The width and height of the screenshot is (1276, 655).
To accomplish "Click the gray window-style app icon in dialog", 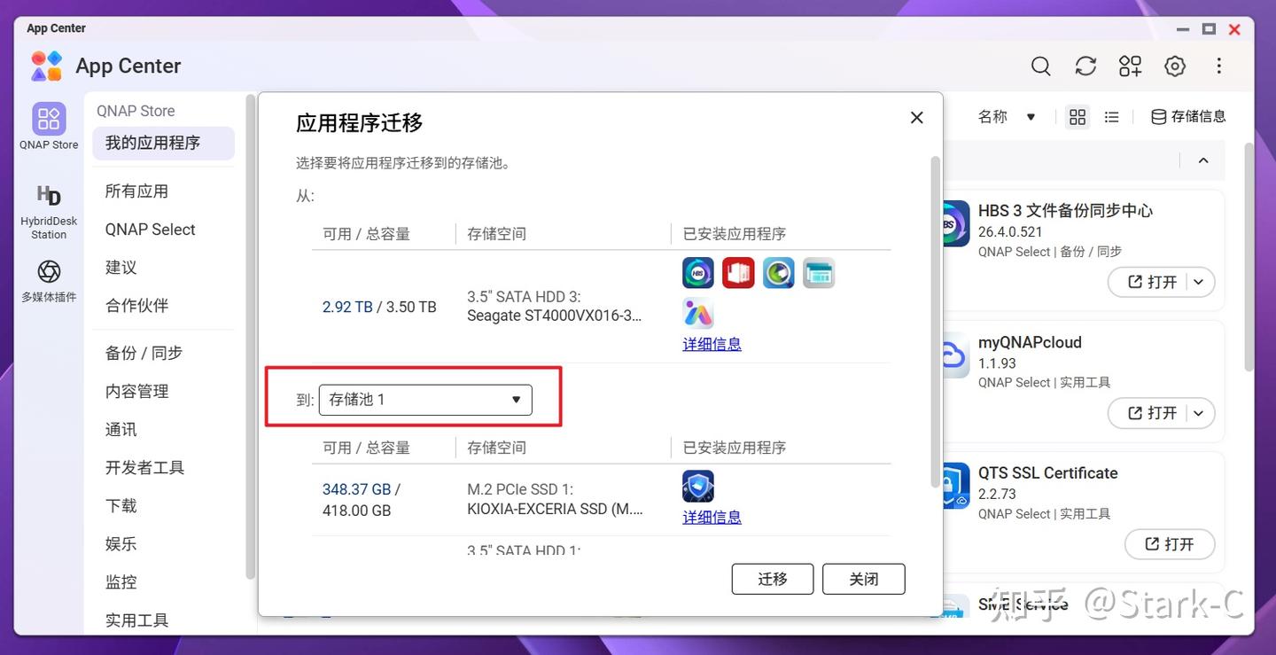I will (819, 273).
